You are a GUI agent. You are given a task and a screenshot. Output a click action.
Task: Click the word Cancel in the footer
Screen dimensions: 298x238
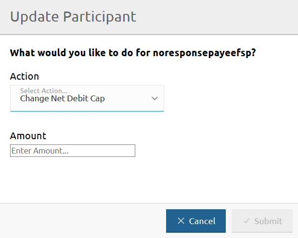click(202, 221)
